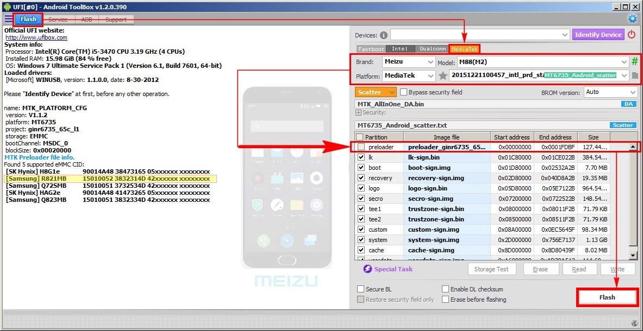Enable Bypass security field checkbox
Screen dimensions: 643x331
pyautogui.click(x=403, y=92)
